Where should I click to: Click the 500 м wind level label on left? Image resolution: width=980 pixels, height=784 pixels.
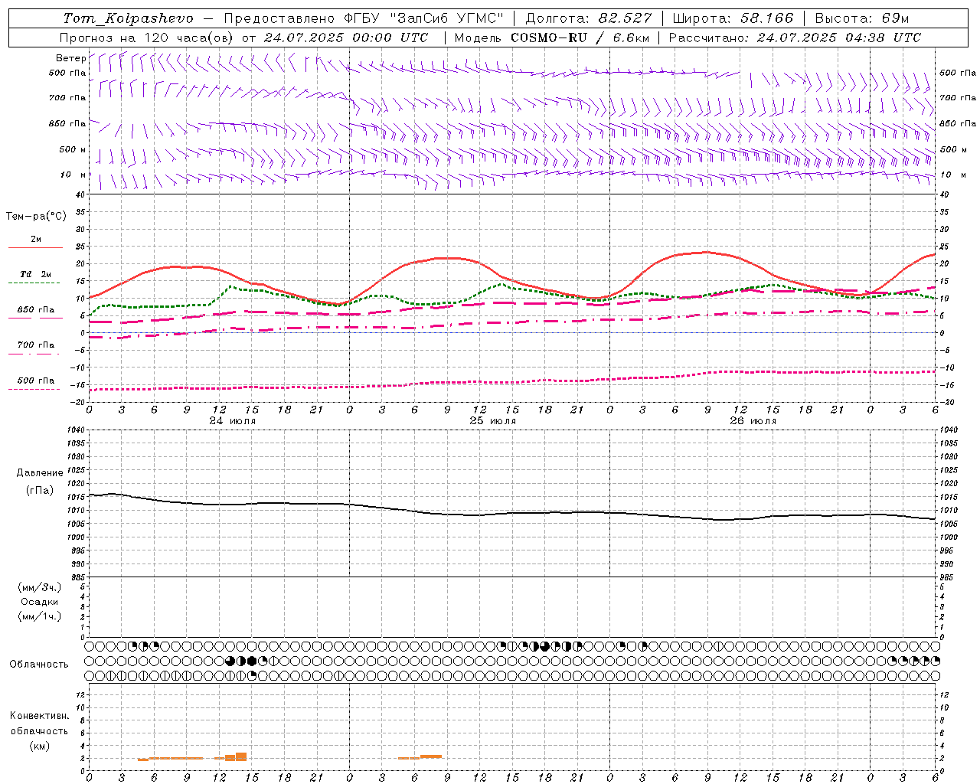tap(73, 149)
